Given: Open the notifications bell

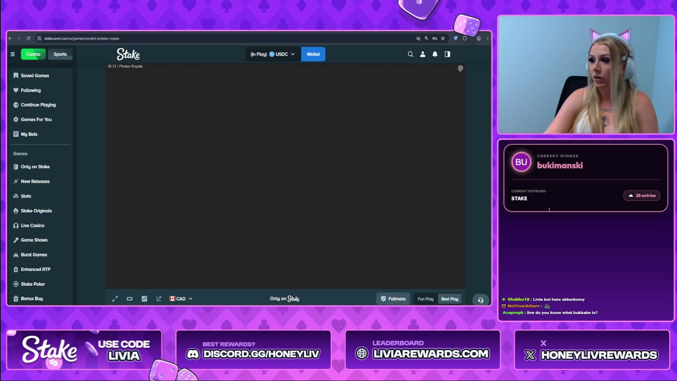Looking at the screenshot, I should click(435, 54).
